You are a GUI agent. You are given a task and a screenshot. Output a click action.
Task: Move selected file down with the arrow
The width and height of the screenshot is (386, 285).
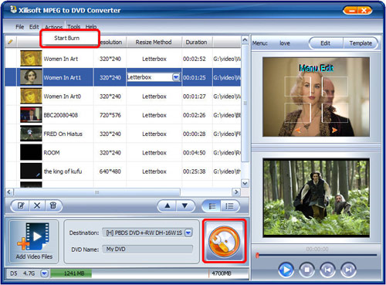tap(185, 206)
